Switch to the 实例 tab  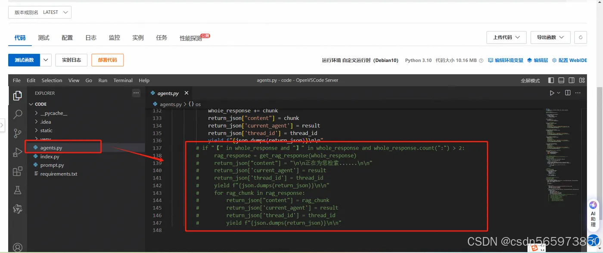tap(138, 38)
